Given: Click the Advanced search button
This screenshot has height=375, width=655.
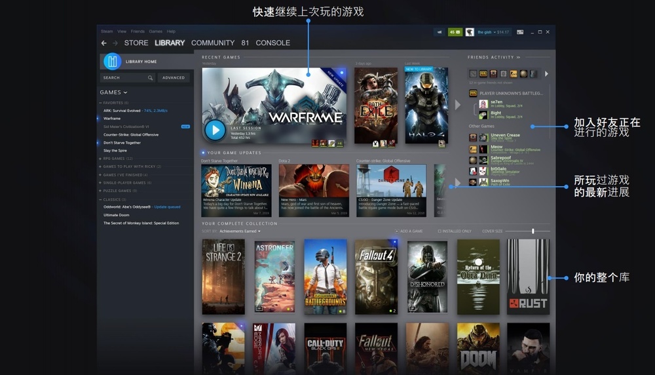Looking at the screenshot, I should (174, 78).
